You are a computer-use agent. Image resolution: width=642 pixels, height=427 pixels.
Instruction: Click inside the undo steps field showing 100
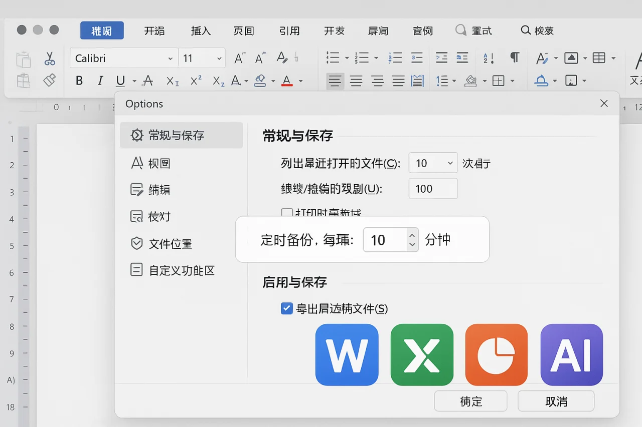pos(432,189)
